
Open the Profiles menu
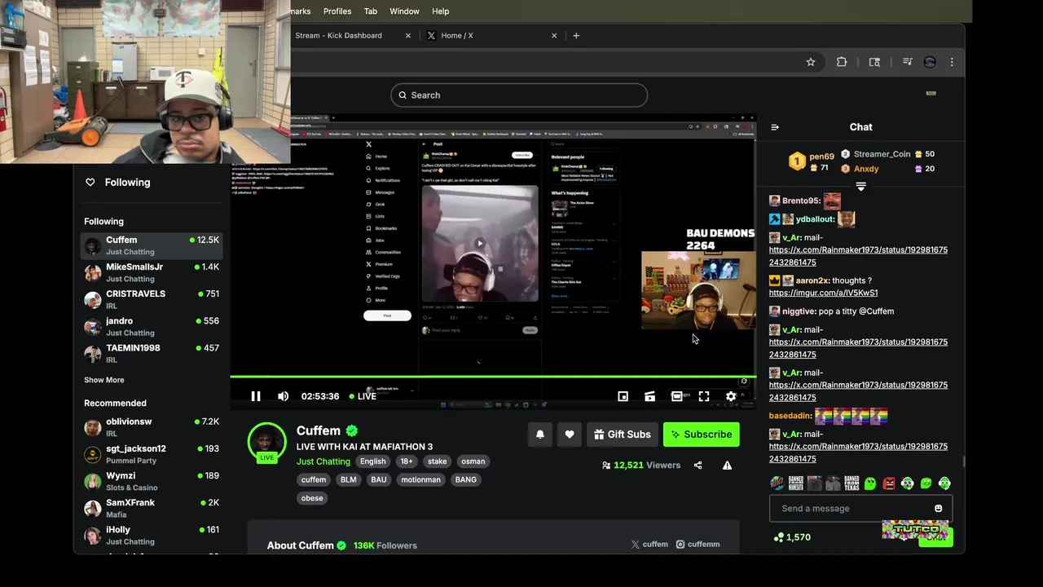pyautogui.click(x=337, y=11)
